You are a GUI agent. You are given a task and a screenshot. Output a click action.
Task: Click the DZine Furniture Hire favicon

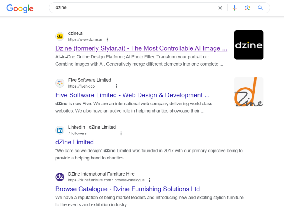[60, 177]
